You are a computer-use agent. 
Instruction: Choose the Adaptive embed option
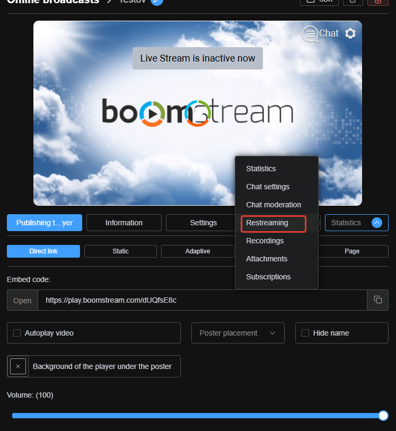(x=198, y=251)
